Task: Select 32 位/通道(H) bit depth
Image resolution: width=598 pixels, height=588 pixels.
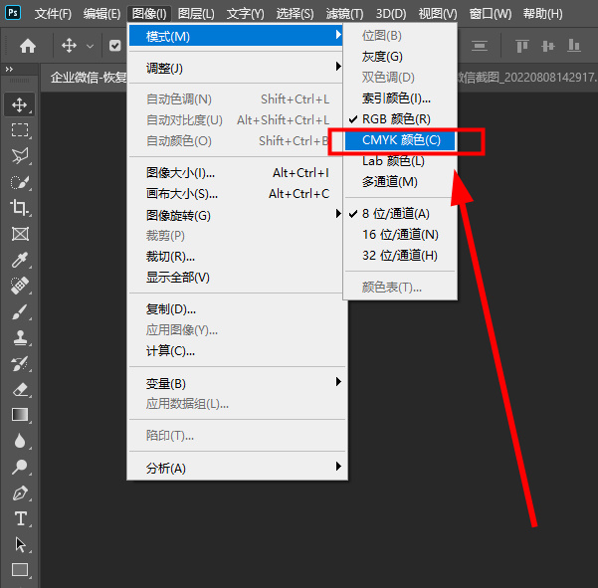Action: point(400,256)
